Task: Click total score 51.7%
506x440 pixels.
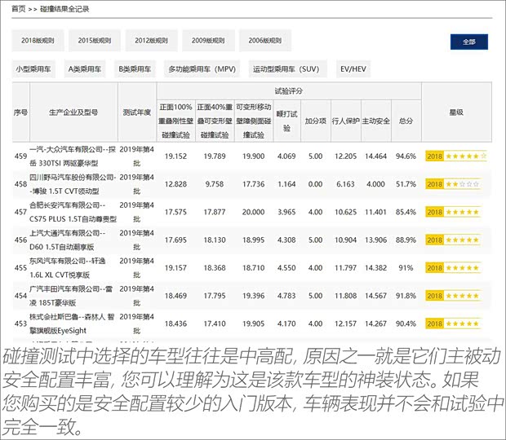Action: [x=406, y=184]
